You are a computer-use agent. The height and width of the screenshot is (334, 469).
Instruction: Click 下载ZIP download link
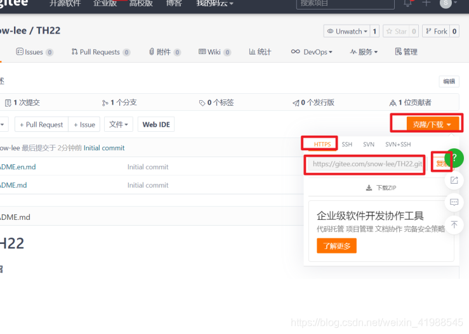(x=381, y=188)
